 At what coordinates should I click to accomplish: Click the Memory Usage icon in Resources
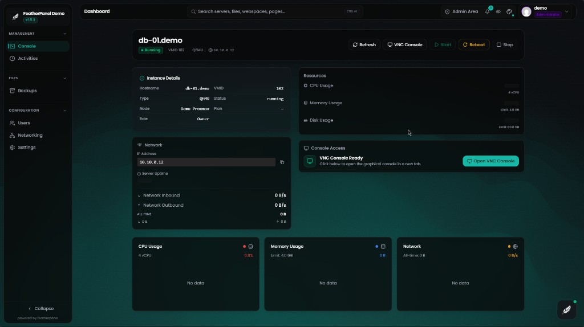[306, 103]
